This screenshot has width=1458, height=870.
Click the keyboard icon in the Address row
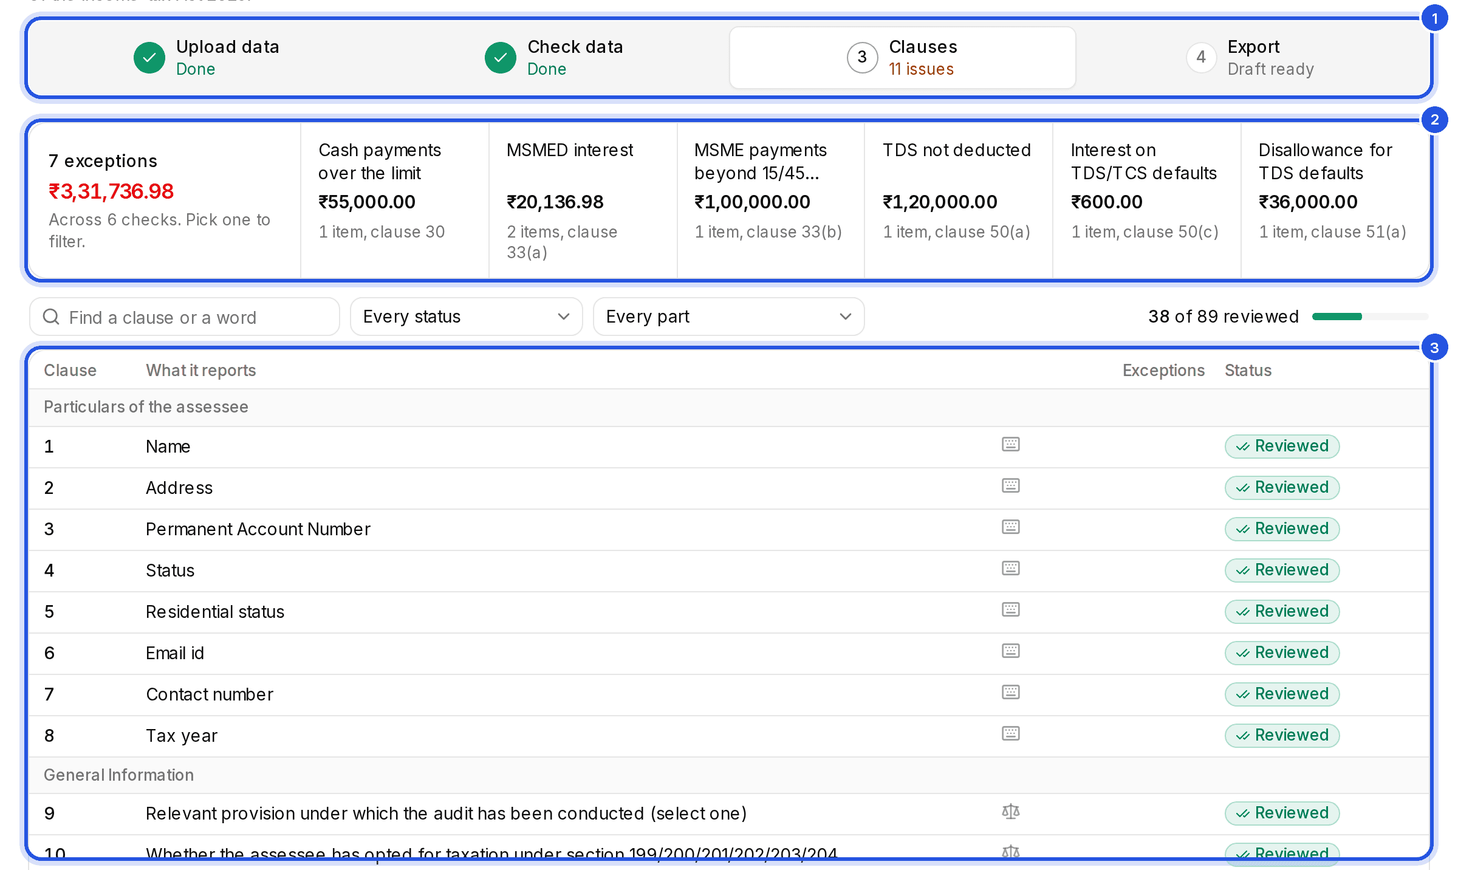pos(1010,486)
